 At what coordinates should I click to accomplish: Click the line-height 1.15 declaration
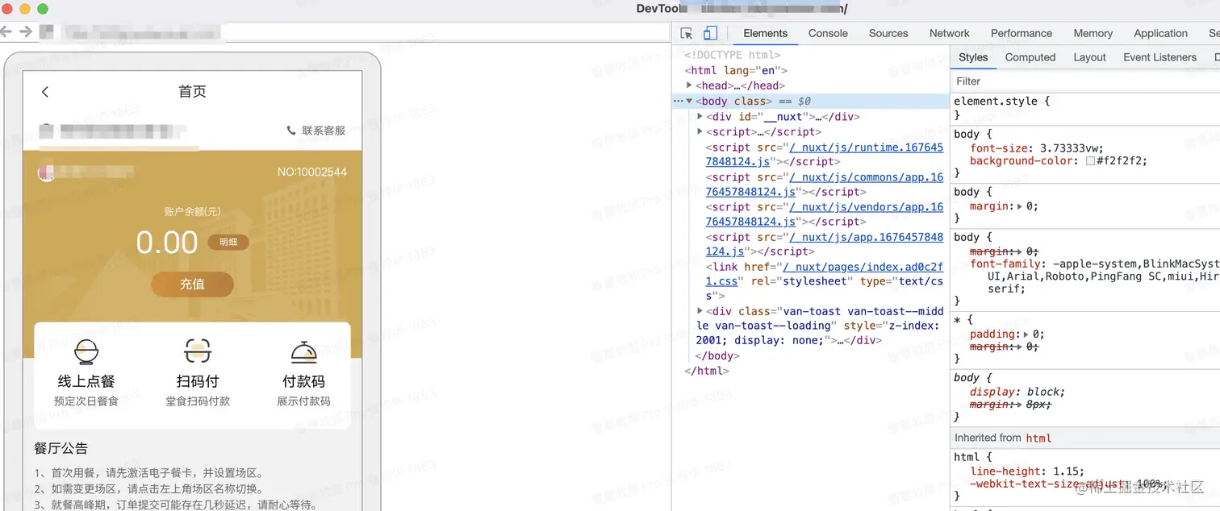(1027, 472)
